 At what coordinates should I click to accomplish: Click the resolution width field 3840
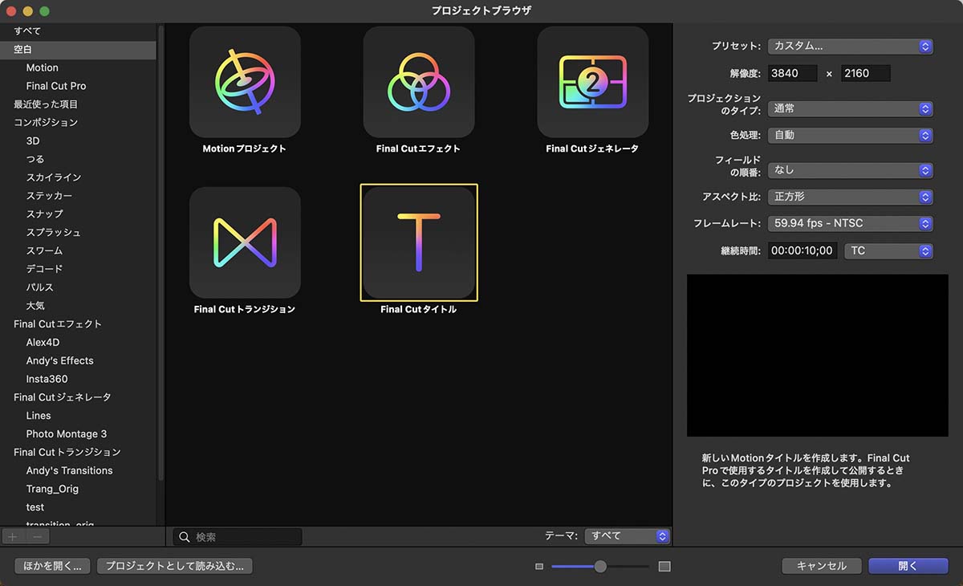[793, 73]
